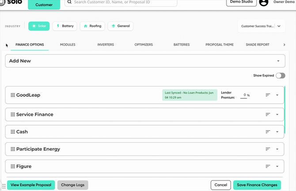Click the 'Participate Energy' finance option name
296x191 pixels.
[38, 149]
